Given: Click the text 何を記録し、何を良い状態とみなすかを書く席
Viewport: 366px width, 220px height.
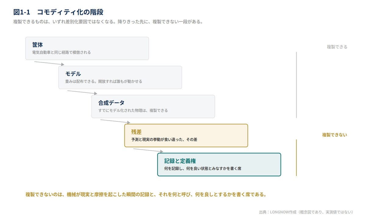Looking at the screenshot, I should (203, 168).
